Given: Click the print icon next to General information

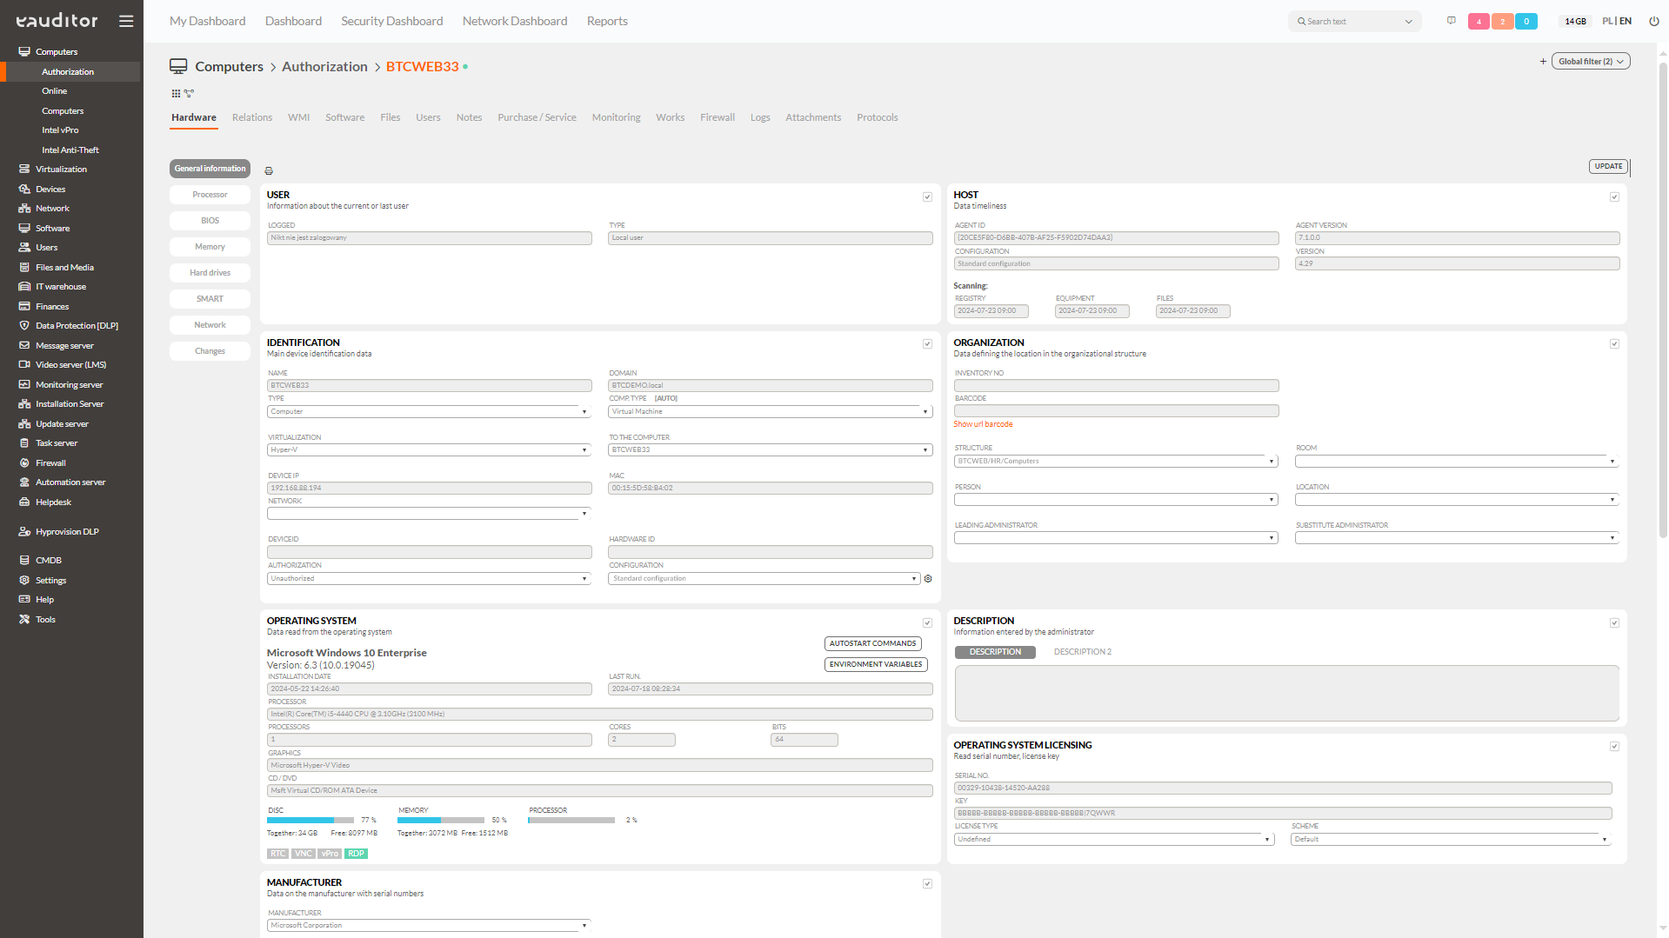Looking at the screenshot, I should (269, 171).
